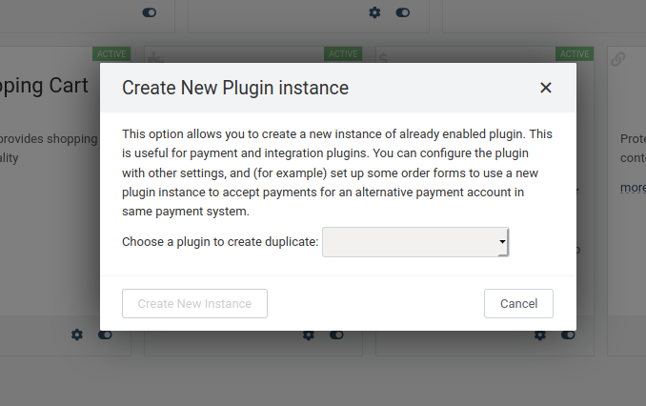Toggle the switch beside the top row gear
Viewport: 646px width, 406px height.
402,12
